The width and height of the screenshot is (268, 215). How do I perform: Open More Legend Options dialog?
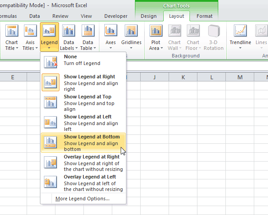click(x=83, y=199)
